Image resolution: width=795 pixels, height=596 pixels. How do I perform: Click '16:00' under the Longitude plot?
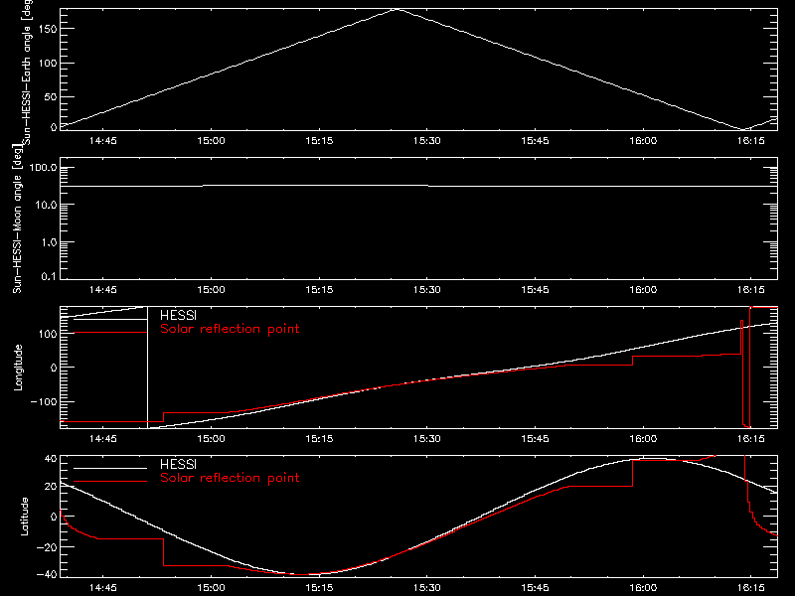(643, 439)
